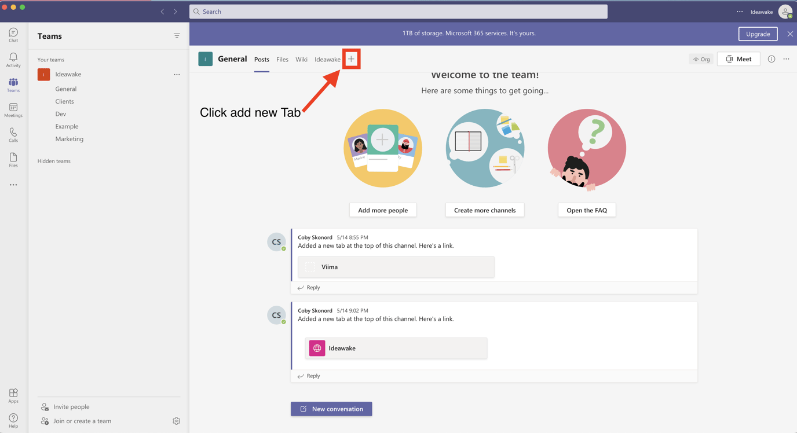The height and width of the screenshot is (433, 797).
Task: Start a New conversation
Action: pyautogui.click(x=331, y=409)
